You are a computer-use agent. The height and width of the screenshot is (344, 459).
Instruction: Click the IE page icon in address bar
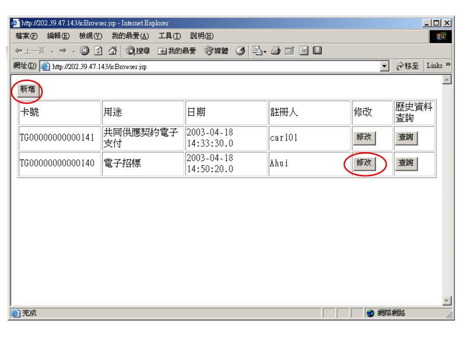click(x=45, y=67)
